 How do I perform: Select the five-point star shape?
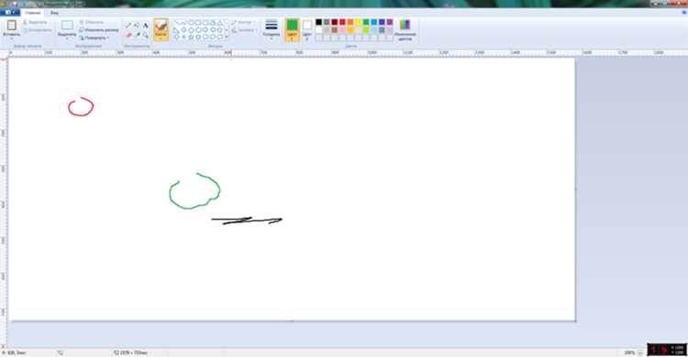(x=191, y=38)
